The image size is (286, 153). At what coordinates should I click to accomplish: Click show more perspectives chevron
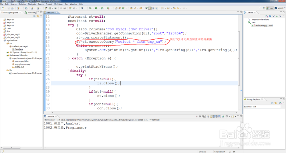(x=284, y=8)
